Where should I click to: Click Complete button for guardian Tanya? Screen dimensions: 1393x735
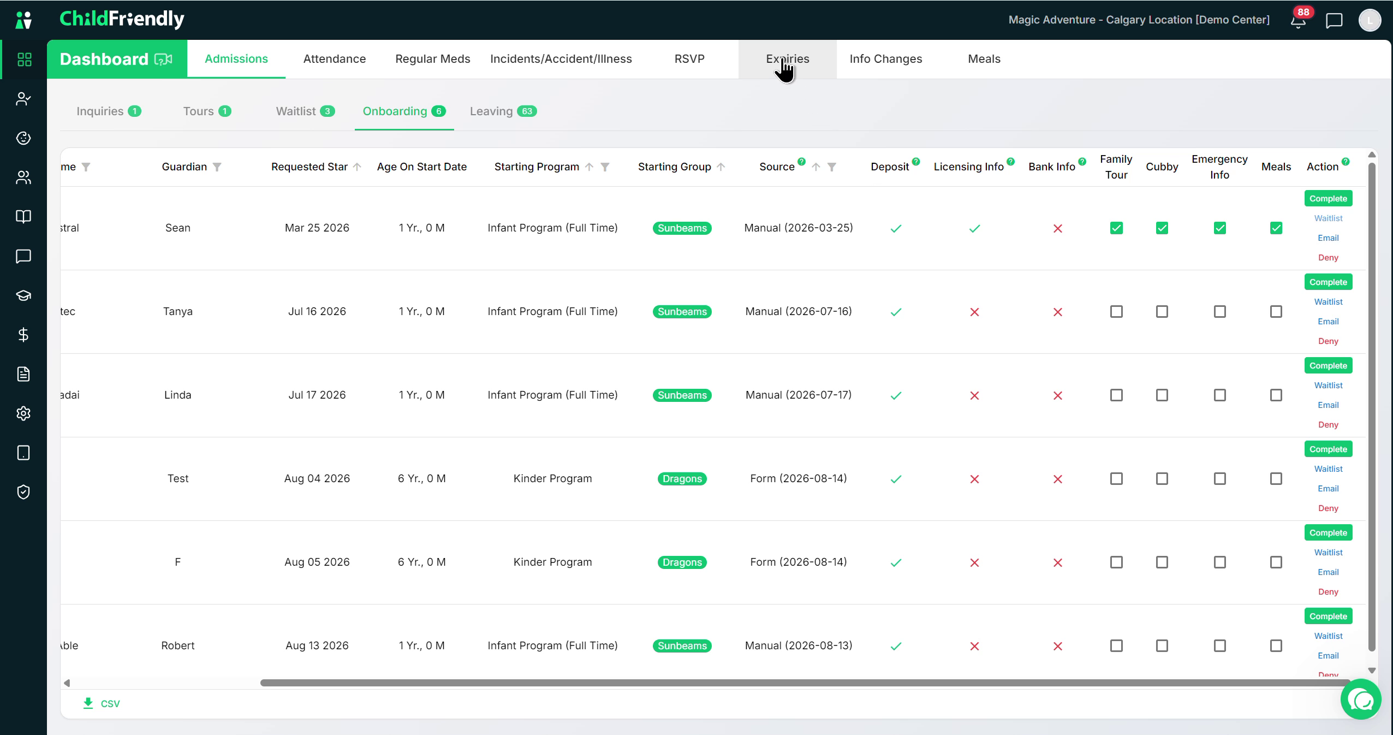pos(1328,282)
